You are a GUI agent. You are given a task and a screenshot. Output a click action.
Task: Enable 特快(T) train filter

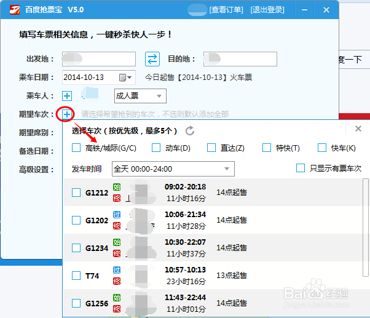tap(267, 148)
